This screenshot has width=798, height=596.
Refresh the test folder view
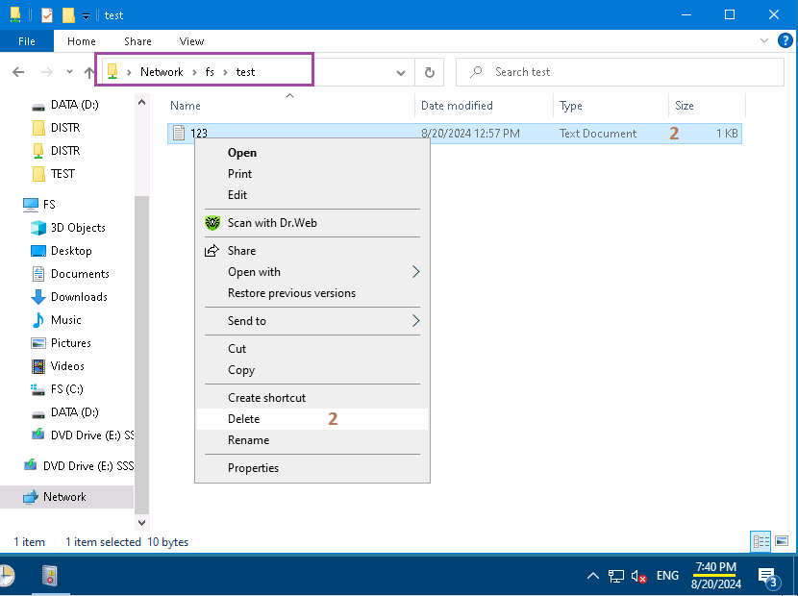click(430, 72)
